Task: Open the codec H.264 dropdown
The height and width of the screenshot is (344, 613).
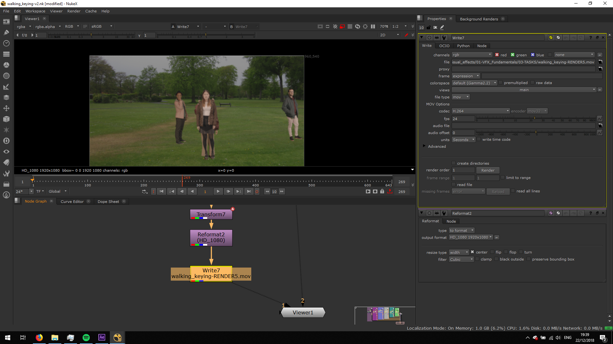Action: click(x=480, y=111)
